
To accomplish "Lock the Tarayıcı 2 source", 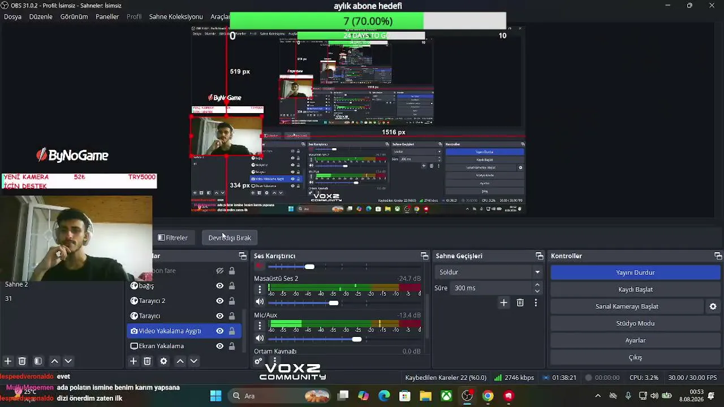I will click(232, 301).
